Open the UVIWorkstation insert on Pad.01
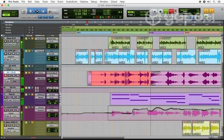 point(40,94)
